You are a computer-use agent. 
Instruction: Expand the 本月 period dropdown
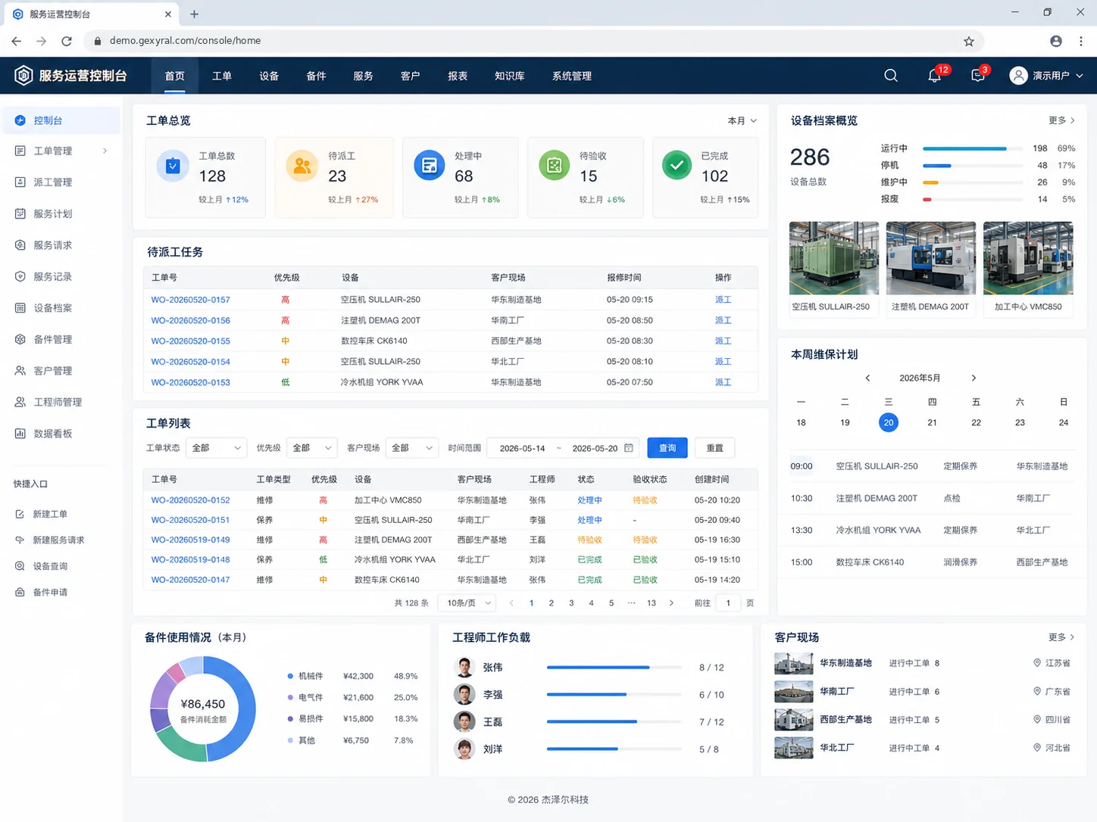click(x=742, y=121)
